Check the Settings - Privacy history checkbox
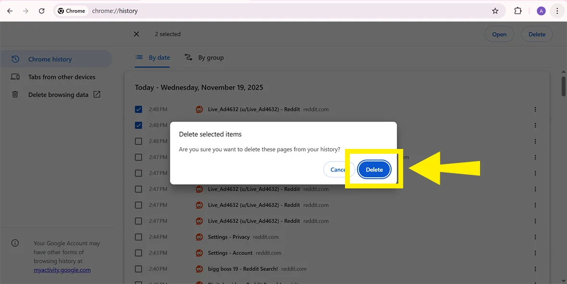567x284 pixels. [x=138, y=237]
